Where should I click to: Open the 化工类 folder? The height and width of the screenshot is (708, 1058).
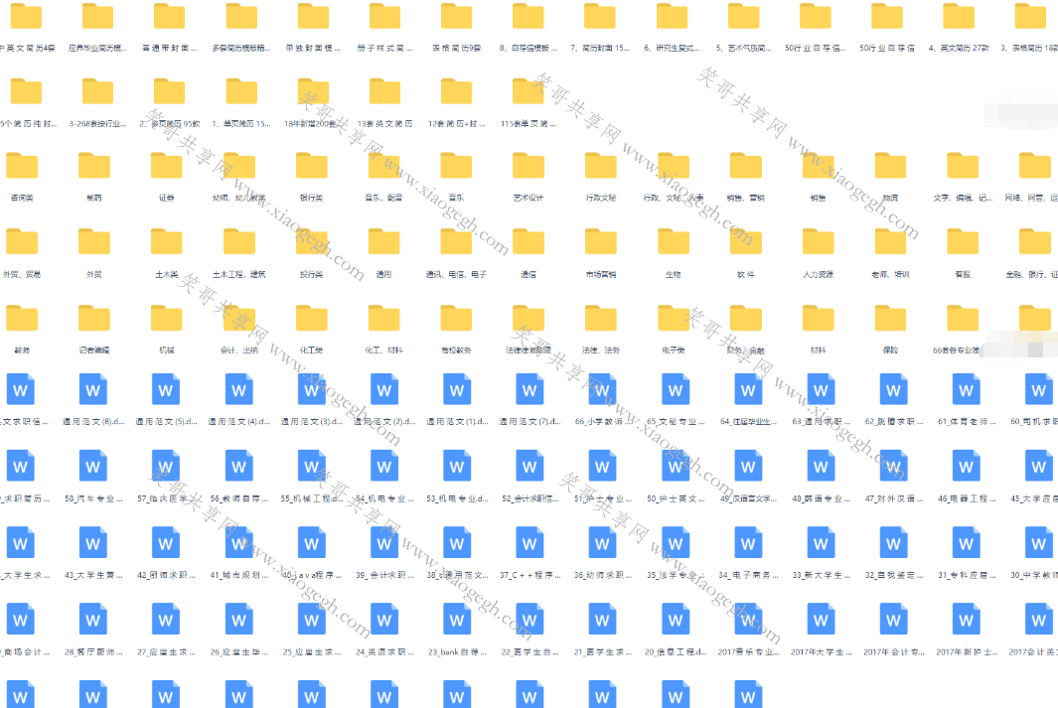click(x=312, y=319)
